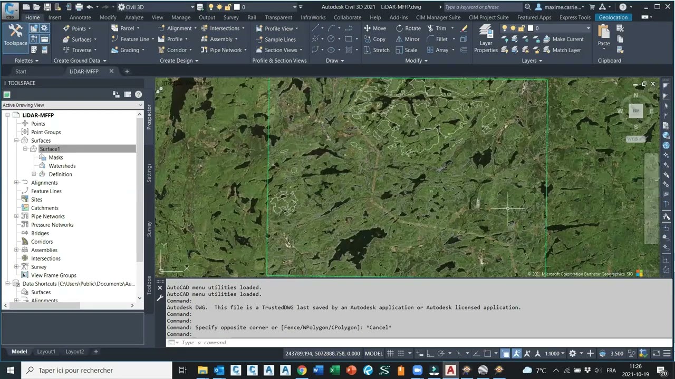Click the command line wrench customize icon
Screen dimensions: 675x379
pos(160,298)
